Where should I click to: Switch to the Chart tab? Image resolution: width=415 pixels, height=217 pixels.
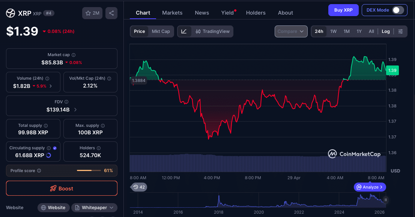[x=143, y=13]
